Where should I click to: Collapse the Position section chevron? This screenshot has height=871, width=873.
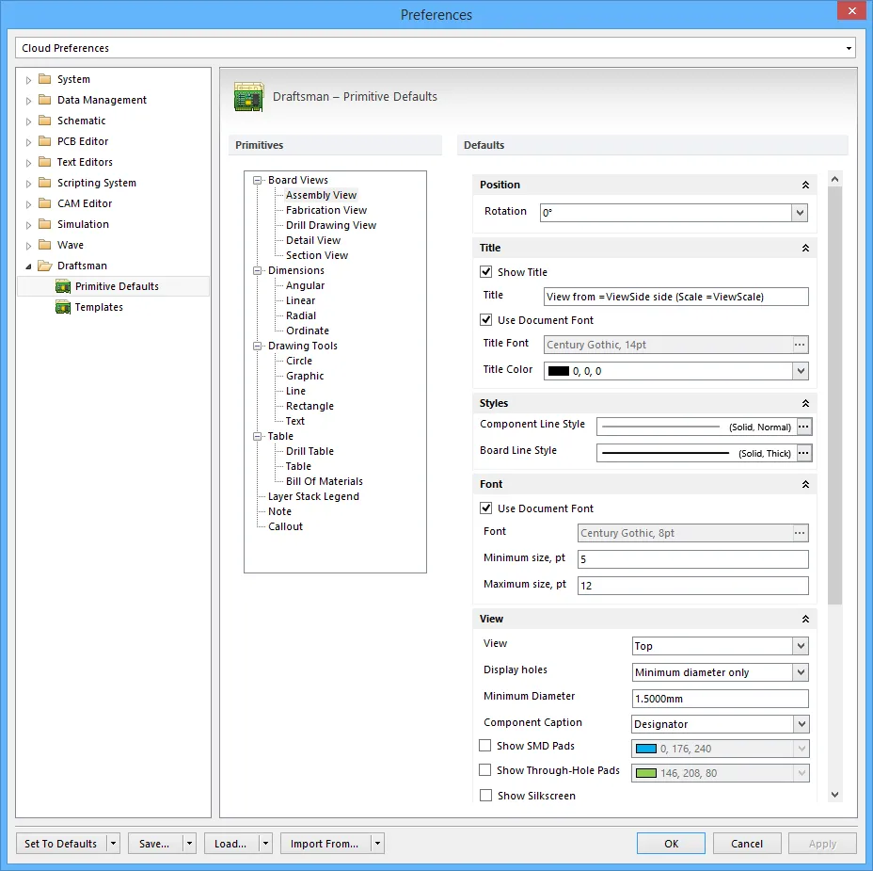tap(805, 185)
